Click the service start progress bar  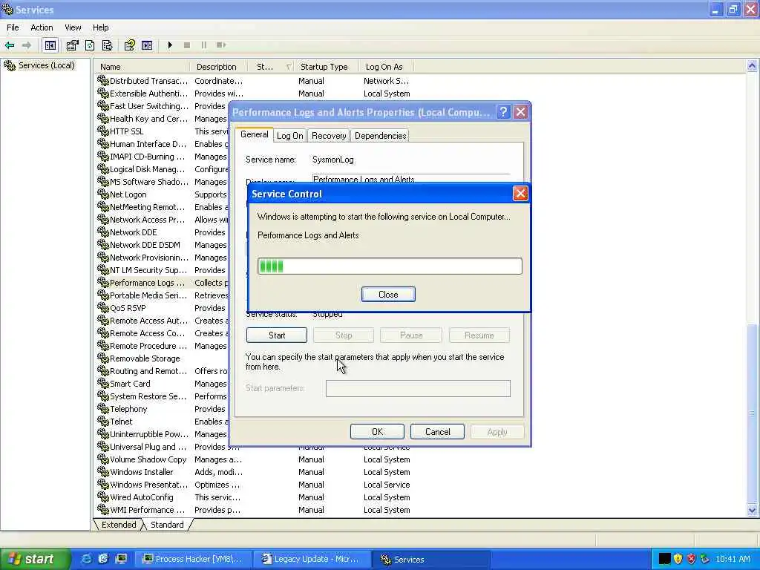pos(390,266)
